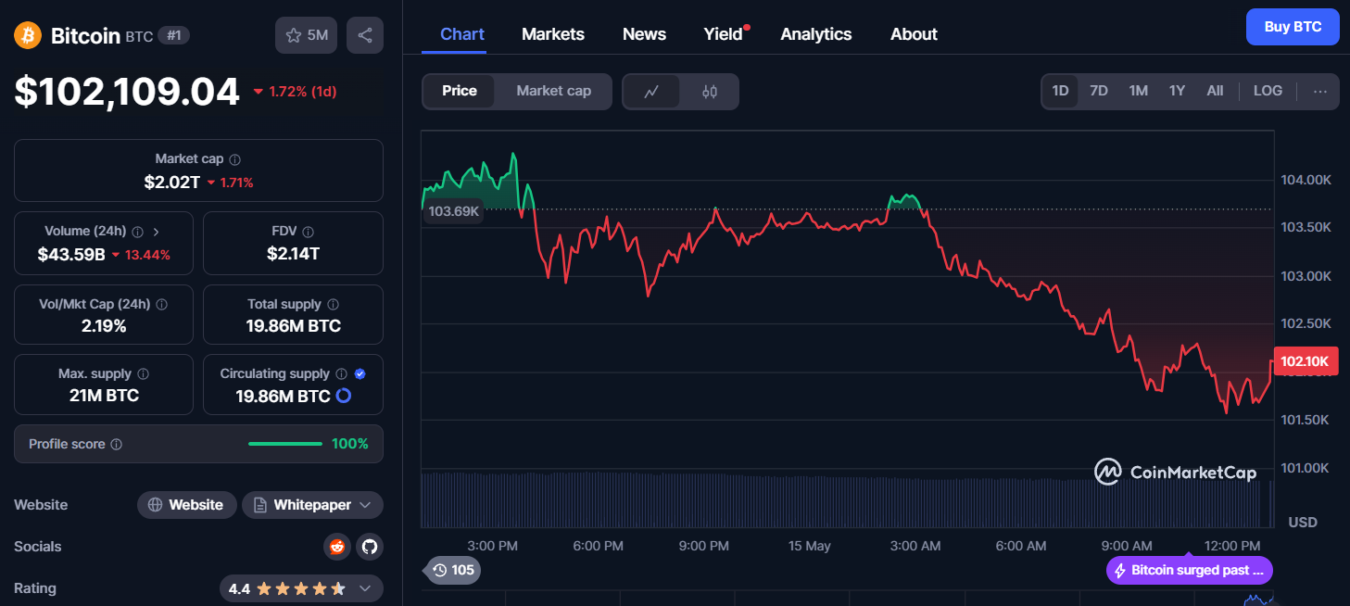Open the chart more options ellipsis
Screen dimensions: 1350x606
1320,91
